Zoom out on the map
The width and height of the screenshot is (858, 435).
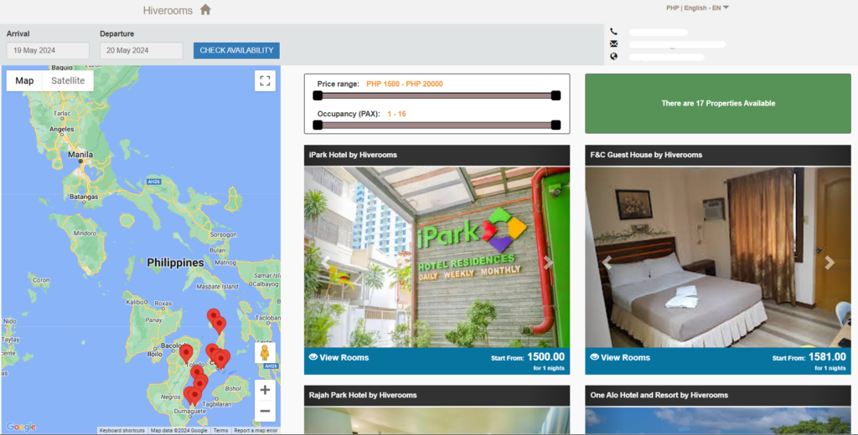[x=265, y=411]
